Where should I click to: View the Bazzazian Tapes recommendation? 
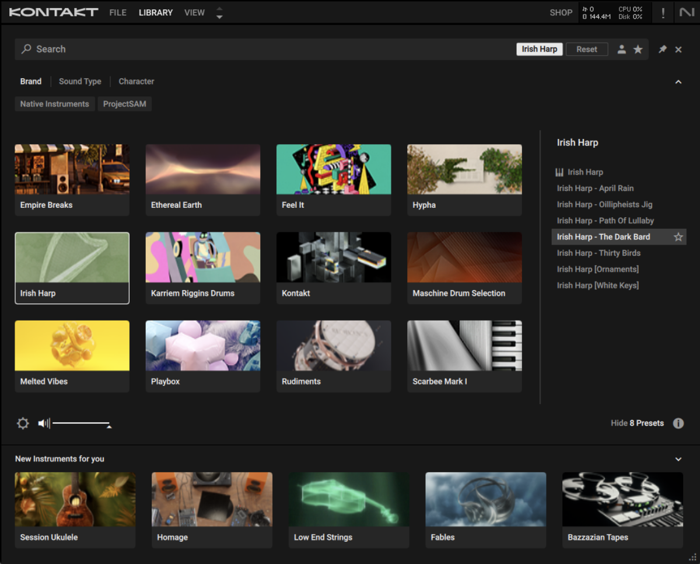pos(622,510)
